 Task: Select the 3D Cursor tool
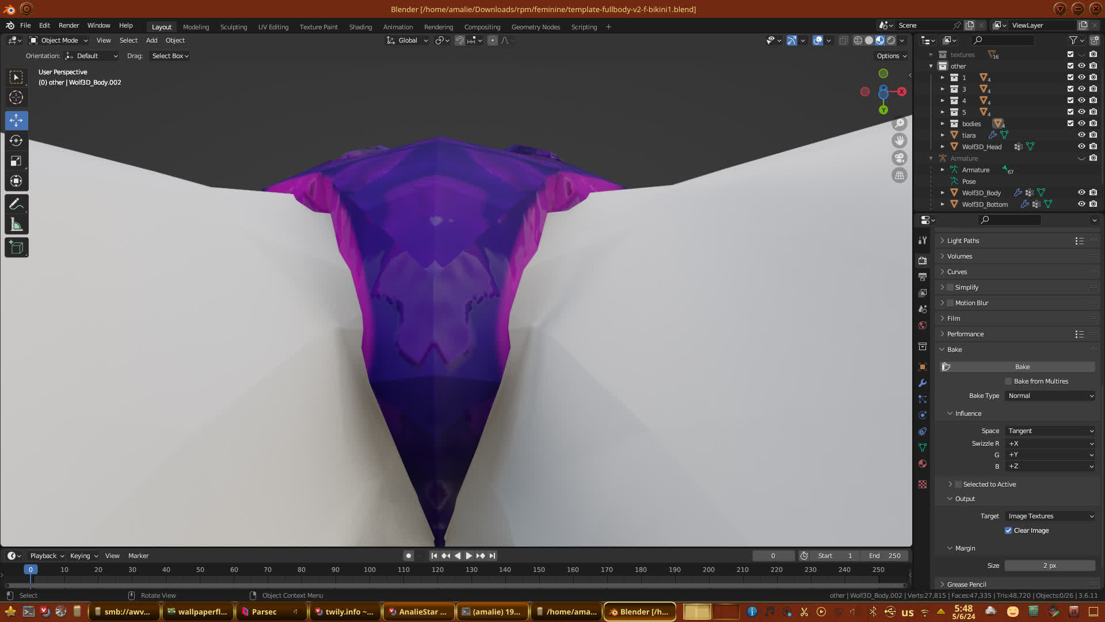(16, 97)
